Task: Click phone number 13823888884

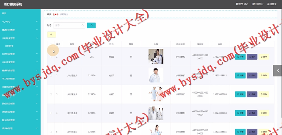Action: (220, 113)
